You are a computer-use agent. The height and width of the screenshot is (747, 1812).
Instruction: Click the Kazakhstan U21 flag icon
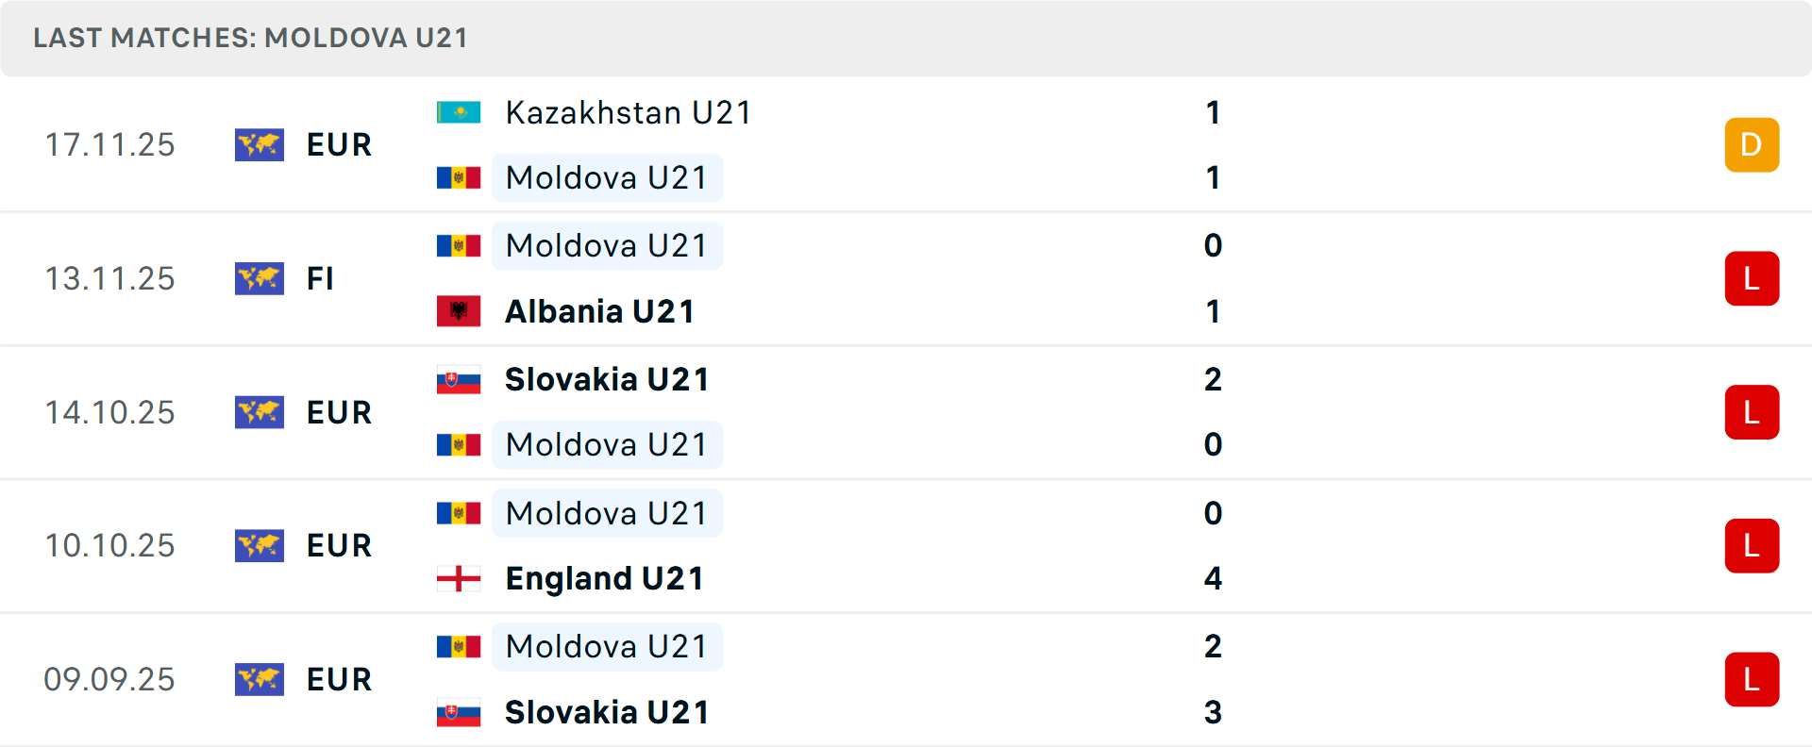tap(459, 111)
